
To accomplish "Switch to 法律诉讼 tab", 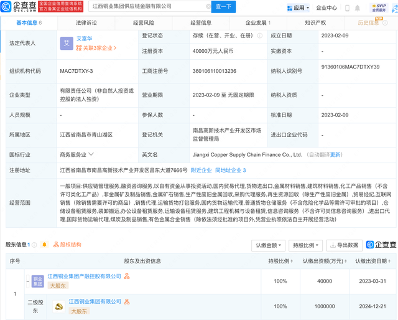I will pyautogui.click(x=86, y=23).
